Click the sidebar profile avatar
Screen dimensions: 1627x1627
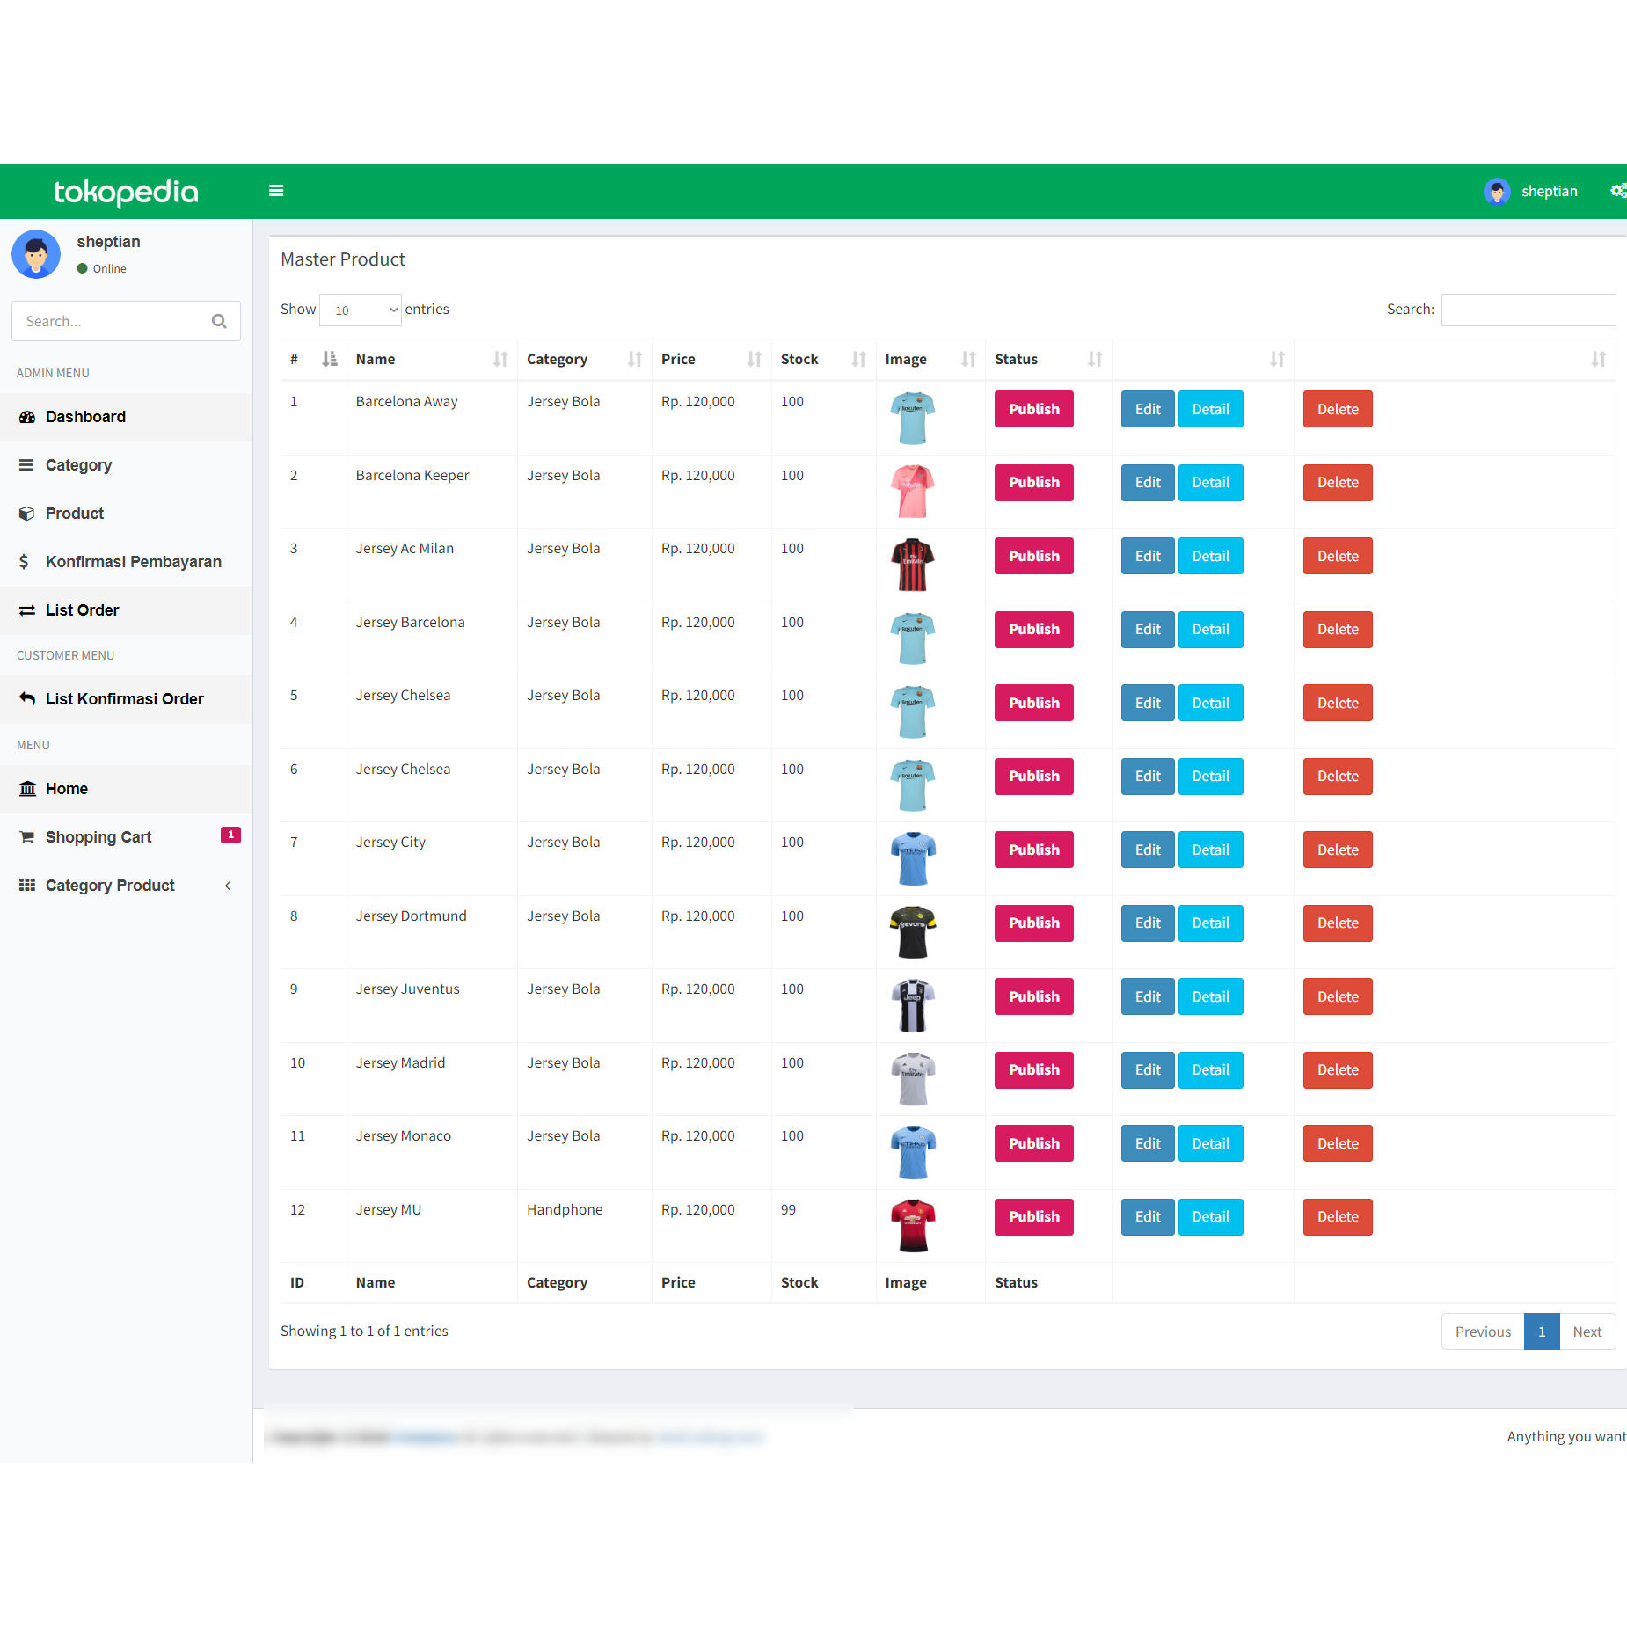pyautogui.click(x=36, y=254)
